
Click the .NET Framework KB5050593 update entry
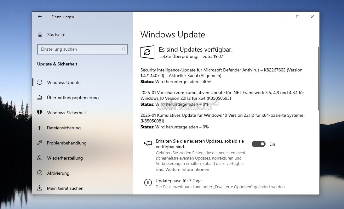(222, 95)
